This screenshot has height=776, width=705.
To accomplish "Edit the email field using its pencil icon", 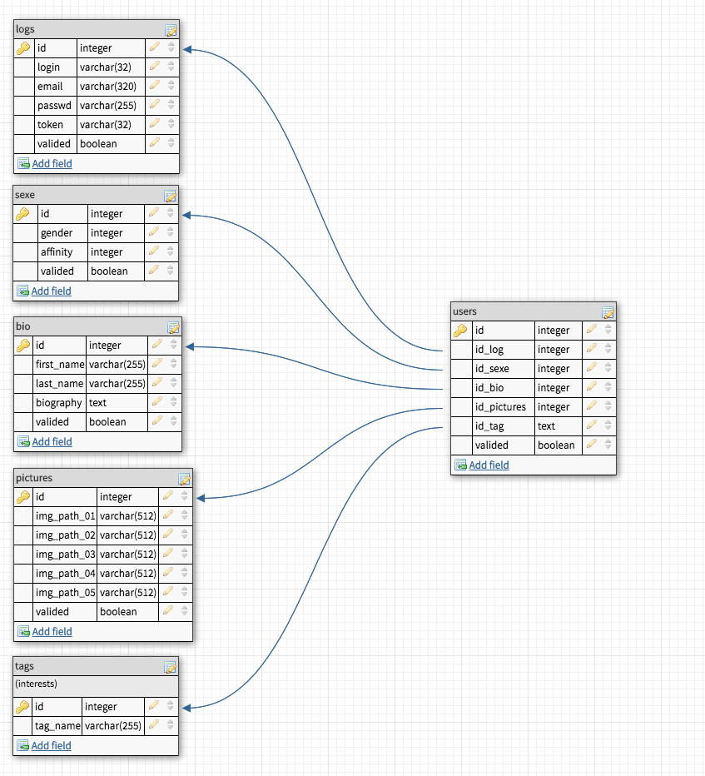I will pyautogui.click(x=154, y=86).
